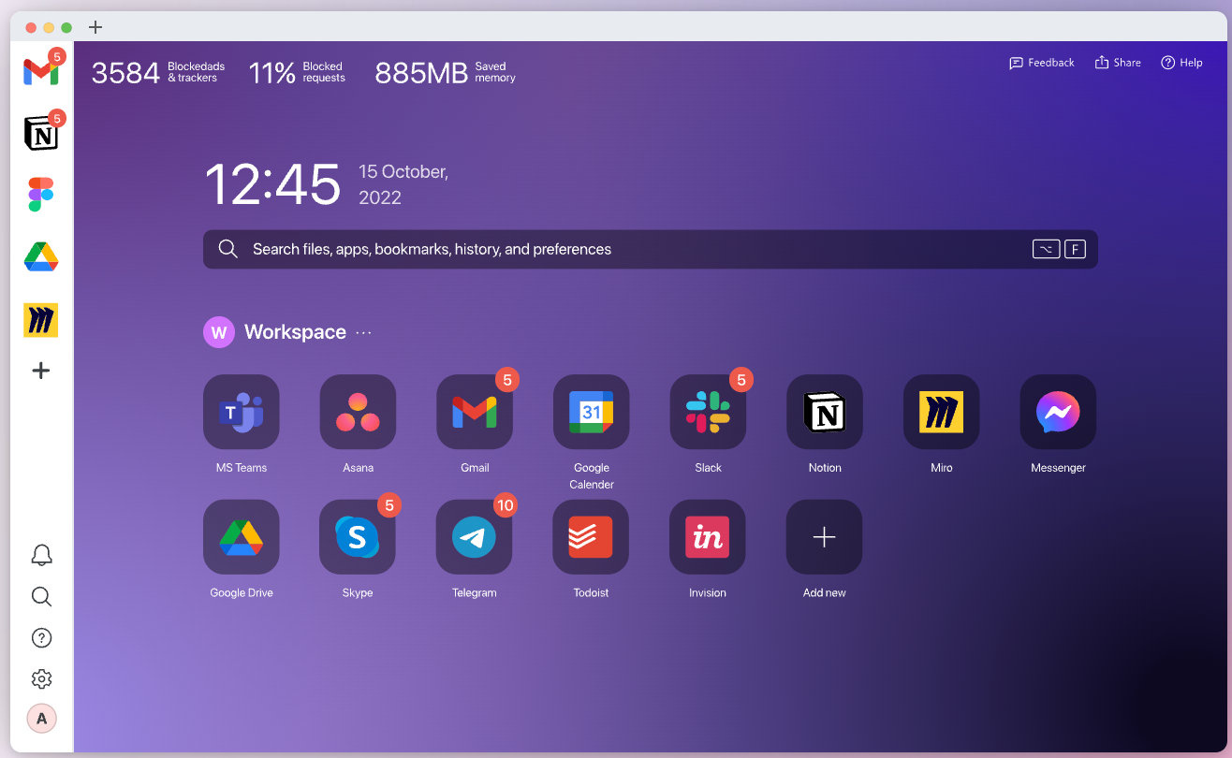
Task: Launch Invision from Workspace
Action: 708,537
